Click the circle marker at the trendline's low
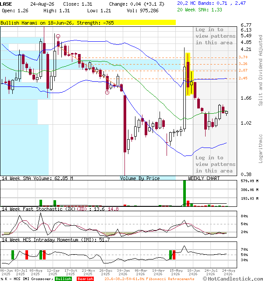 pyautogui.click(x=107, y=93)
